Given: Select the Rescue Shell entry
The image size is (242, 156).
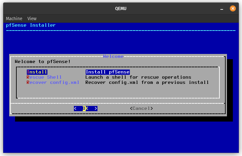Looking at the screenshot, I should (x=44, y=77).
